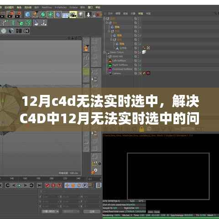This screenshot has height=219, width=219.
Task: Click the white down-arrow toolbar icon
Action: coord(89,15)
